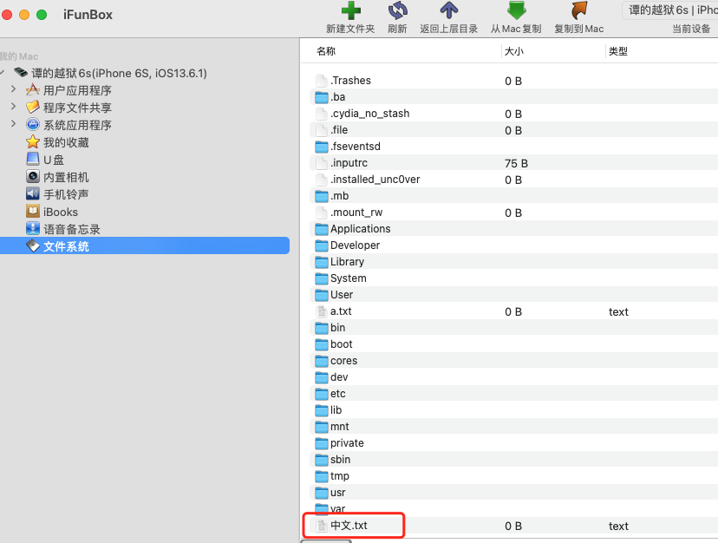
Task: Select the Applications folder icon
Action: tap(322, 229)
